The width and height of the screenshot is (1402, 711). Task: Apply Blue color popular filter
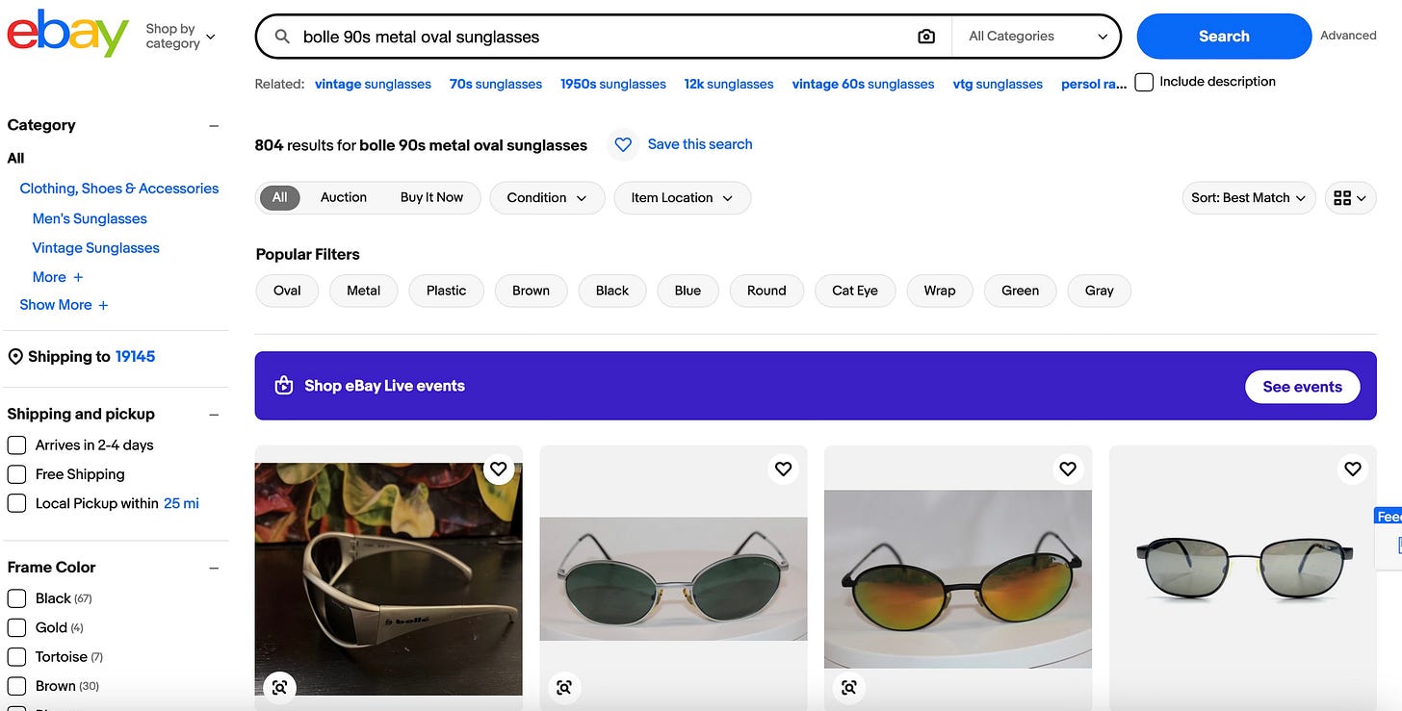pyautogui.click(x=688, y=291)
